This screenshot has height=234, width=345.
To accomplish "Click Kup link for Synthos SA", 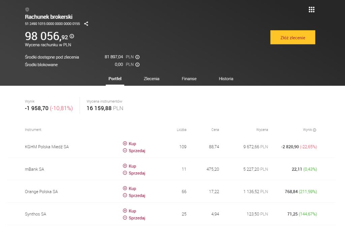I will pos(132,211).
